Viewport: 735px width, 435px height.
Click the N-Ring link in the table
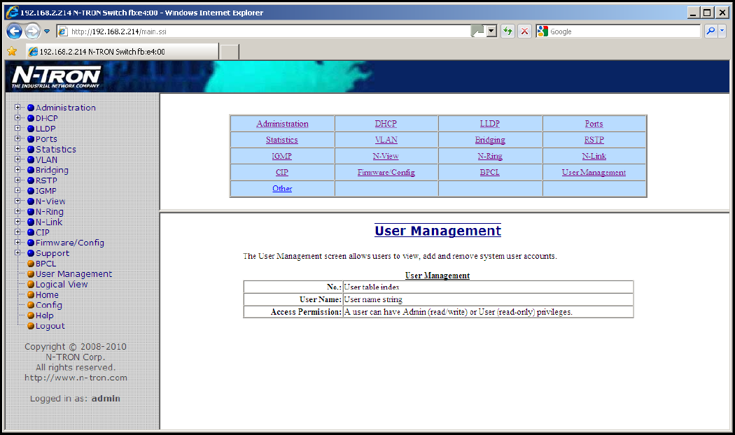pos(490,156)
